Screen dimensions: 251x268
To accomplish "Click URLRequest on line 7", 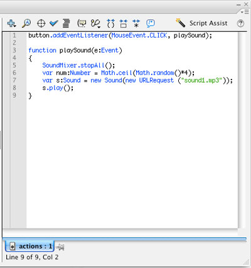I will 156,80.
